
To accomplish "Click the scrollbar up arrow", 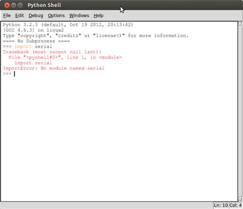I will 240,24.
